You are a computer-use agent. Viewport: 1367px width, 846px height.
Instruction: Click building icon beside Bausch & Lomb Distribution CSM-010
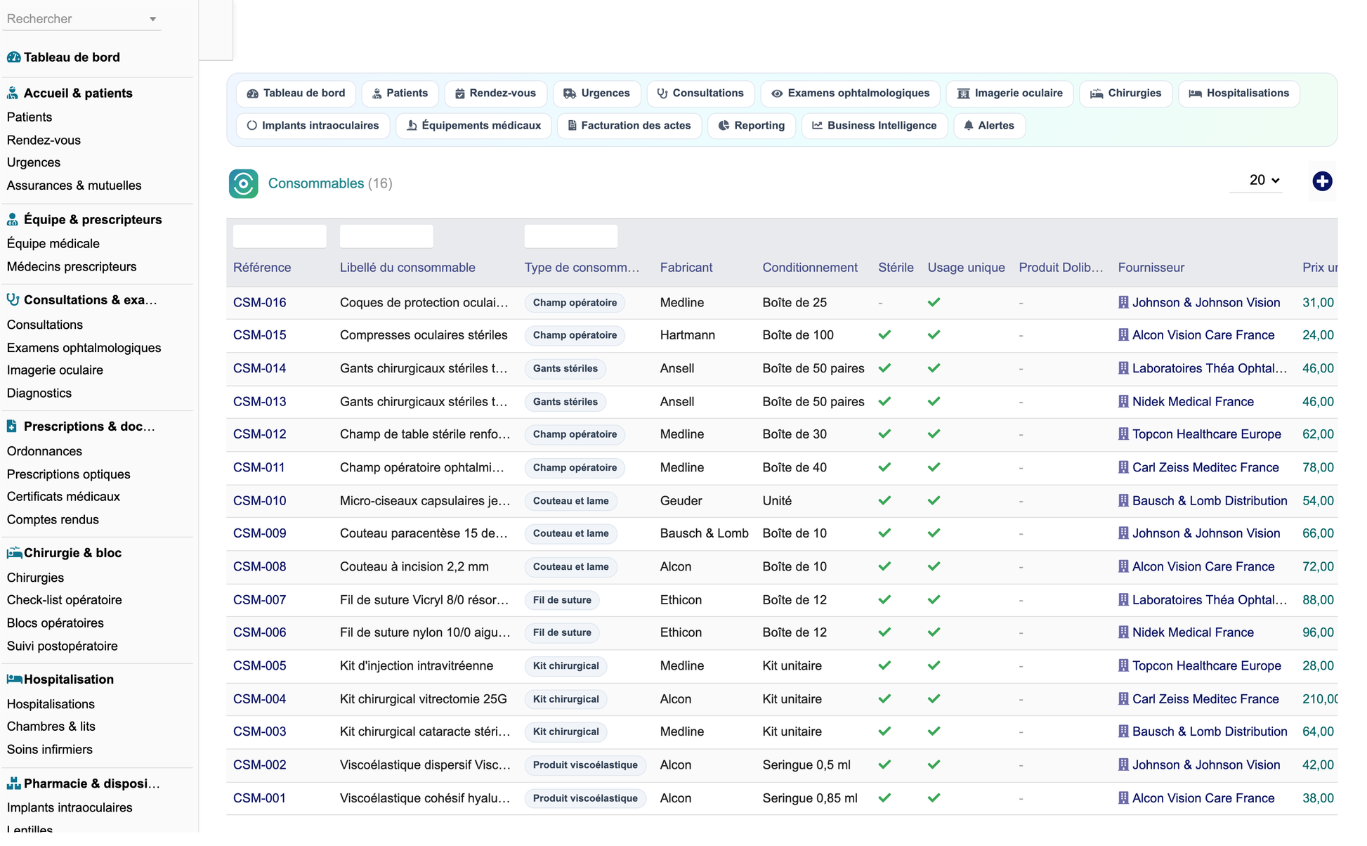[x=1123, y=500]
